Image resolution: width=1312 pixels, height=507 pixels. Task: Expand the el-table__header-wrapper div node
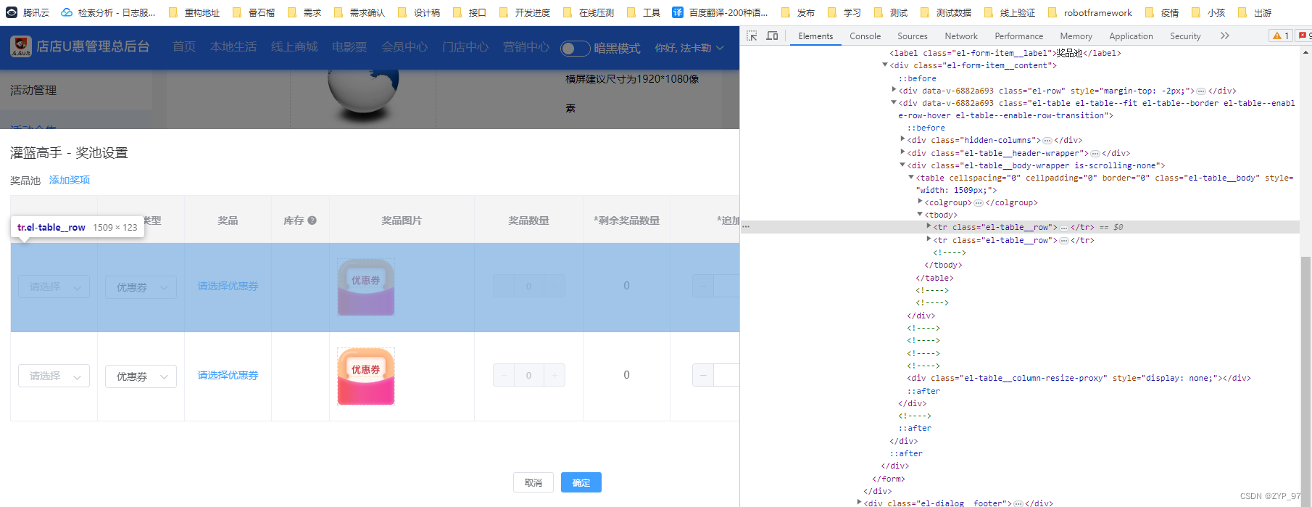(902, 152)
